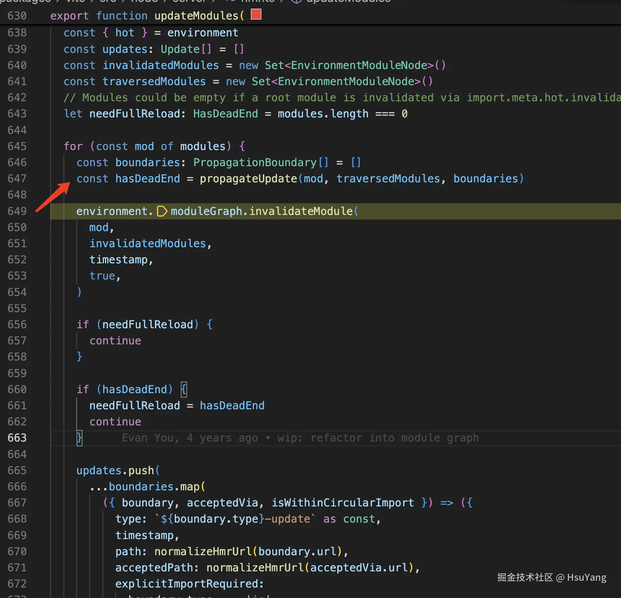Click the updateModules function name on line 630
The height and width of the screenshot is (598, 621).
click(x=196, y=16)
